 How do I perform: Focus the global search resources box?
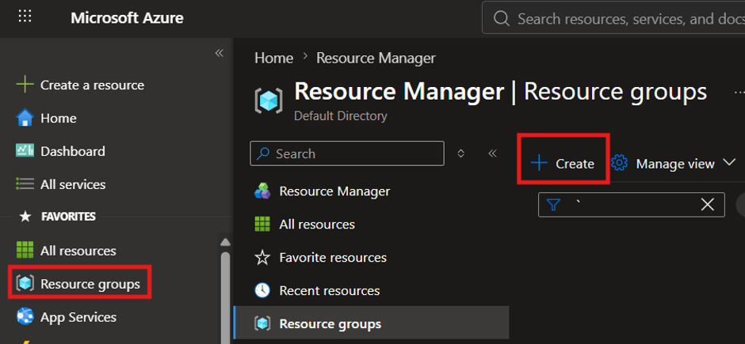[613, 18]
